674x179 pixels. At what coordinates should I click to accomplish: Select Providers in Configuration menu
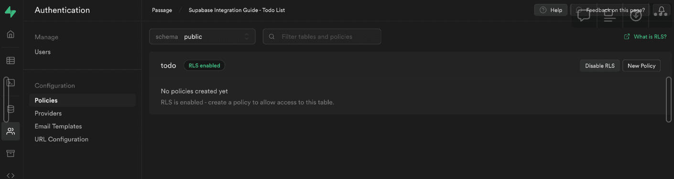tap(48, 113)
